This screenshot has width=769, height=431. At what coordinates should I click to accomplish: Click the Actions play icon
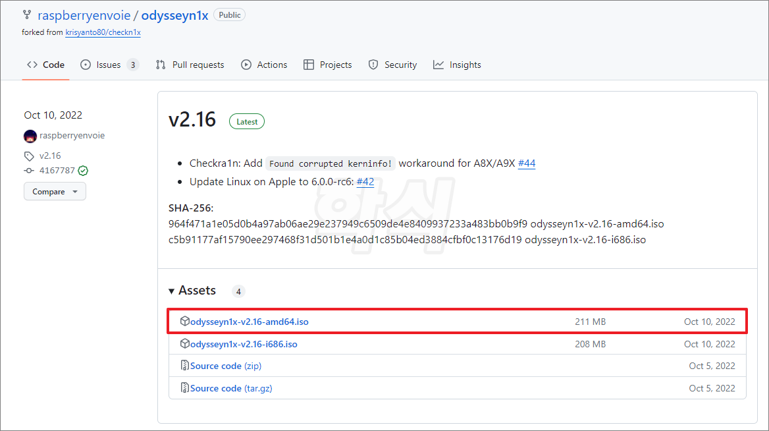point(246,65)
